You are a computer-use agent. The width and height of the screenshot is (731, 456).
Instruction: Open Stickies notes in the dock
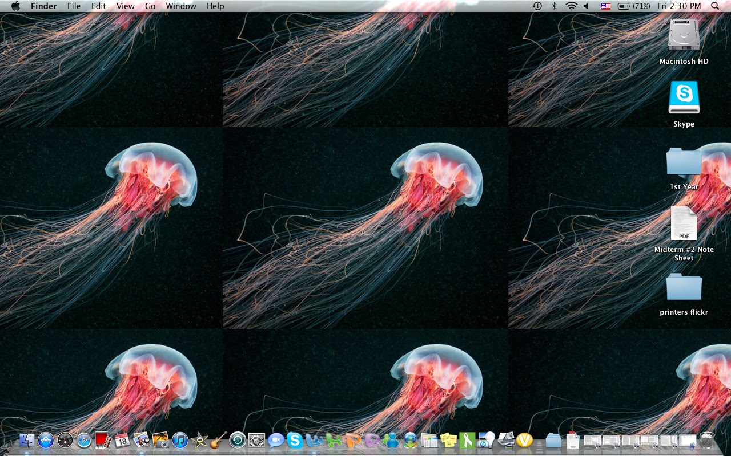click(448, 440)
